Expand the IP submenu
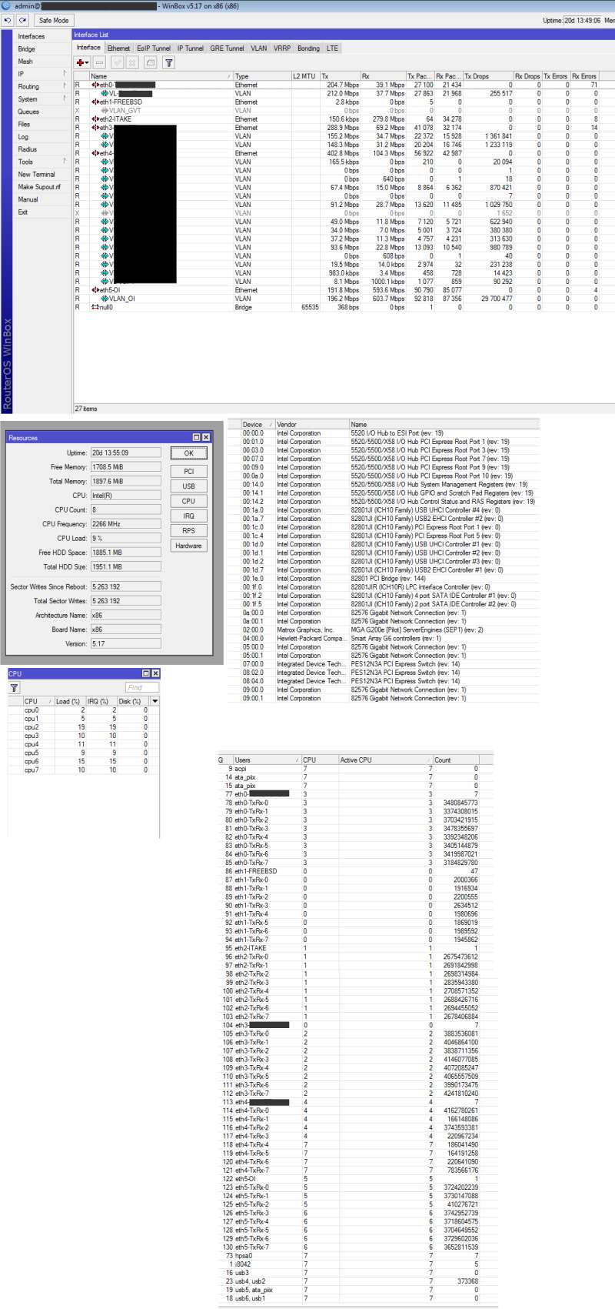 [x=42, y=74]
